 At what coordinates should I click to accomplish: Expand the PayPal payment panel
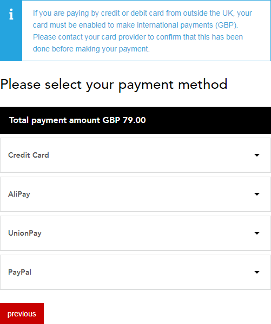click(135, 273)
